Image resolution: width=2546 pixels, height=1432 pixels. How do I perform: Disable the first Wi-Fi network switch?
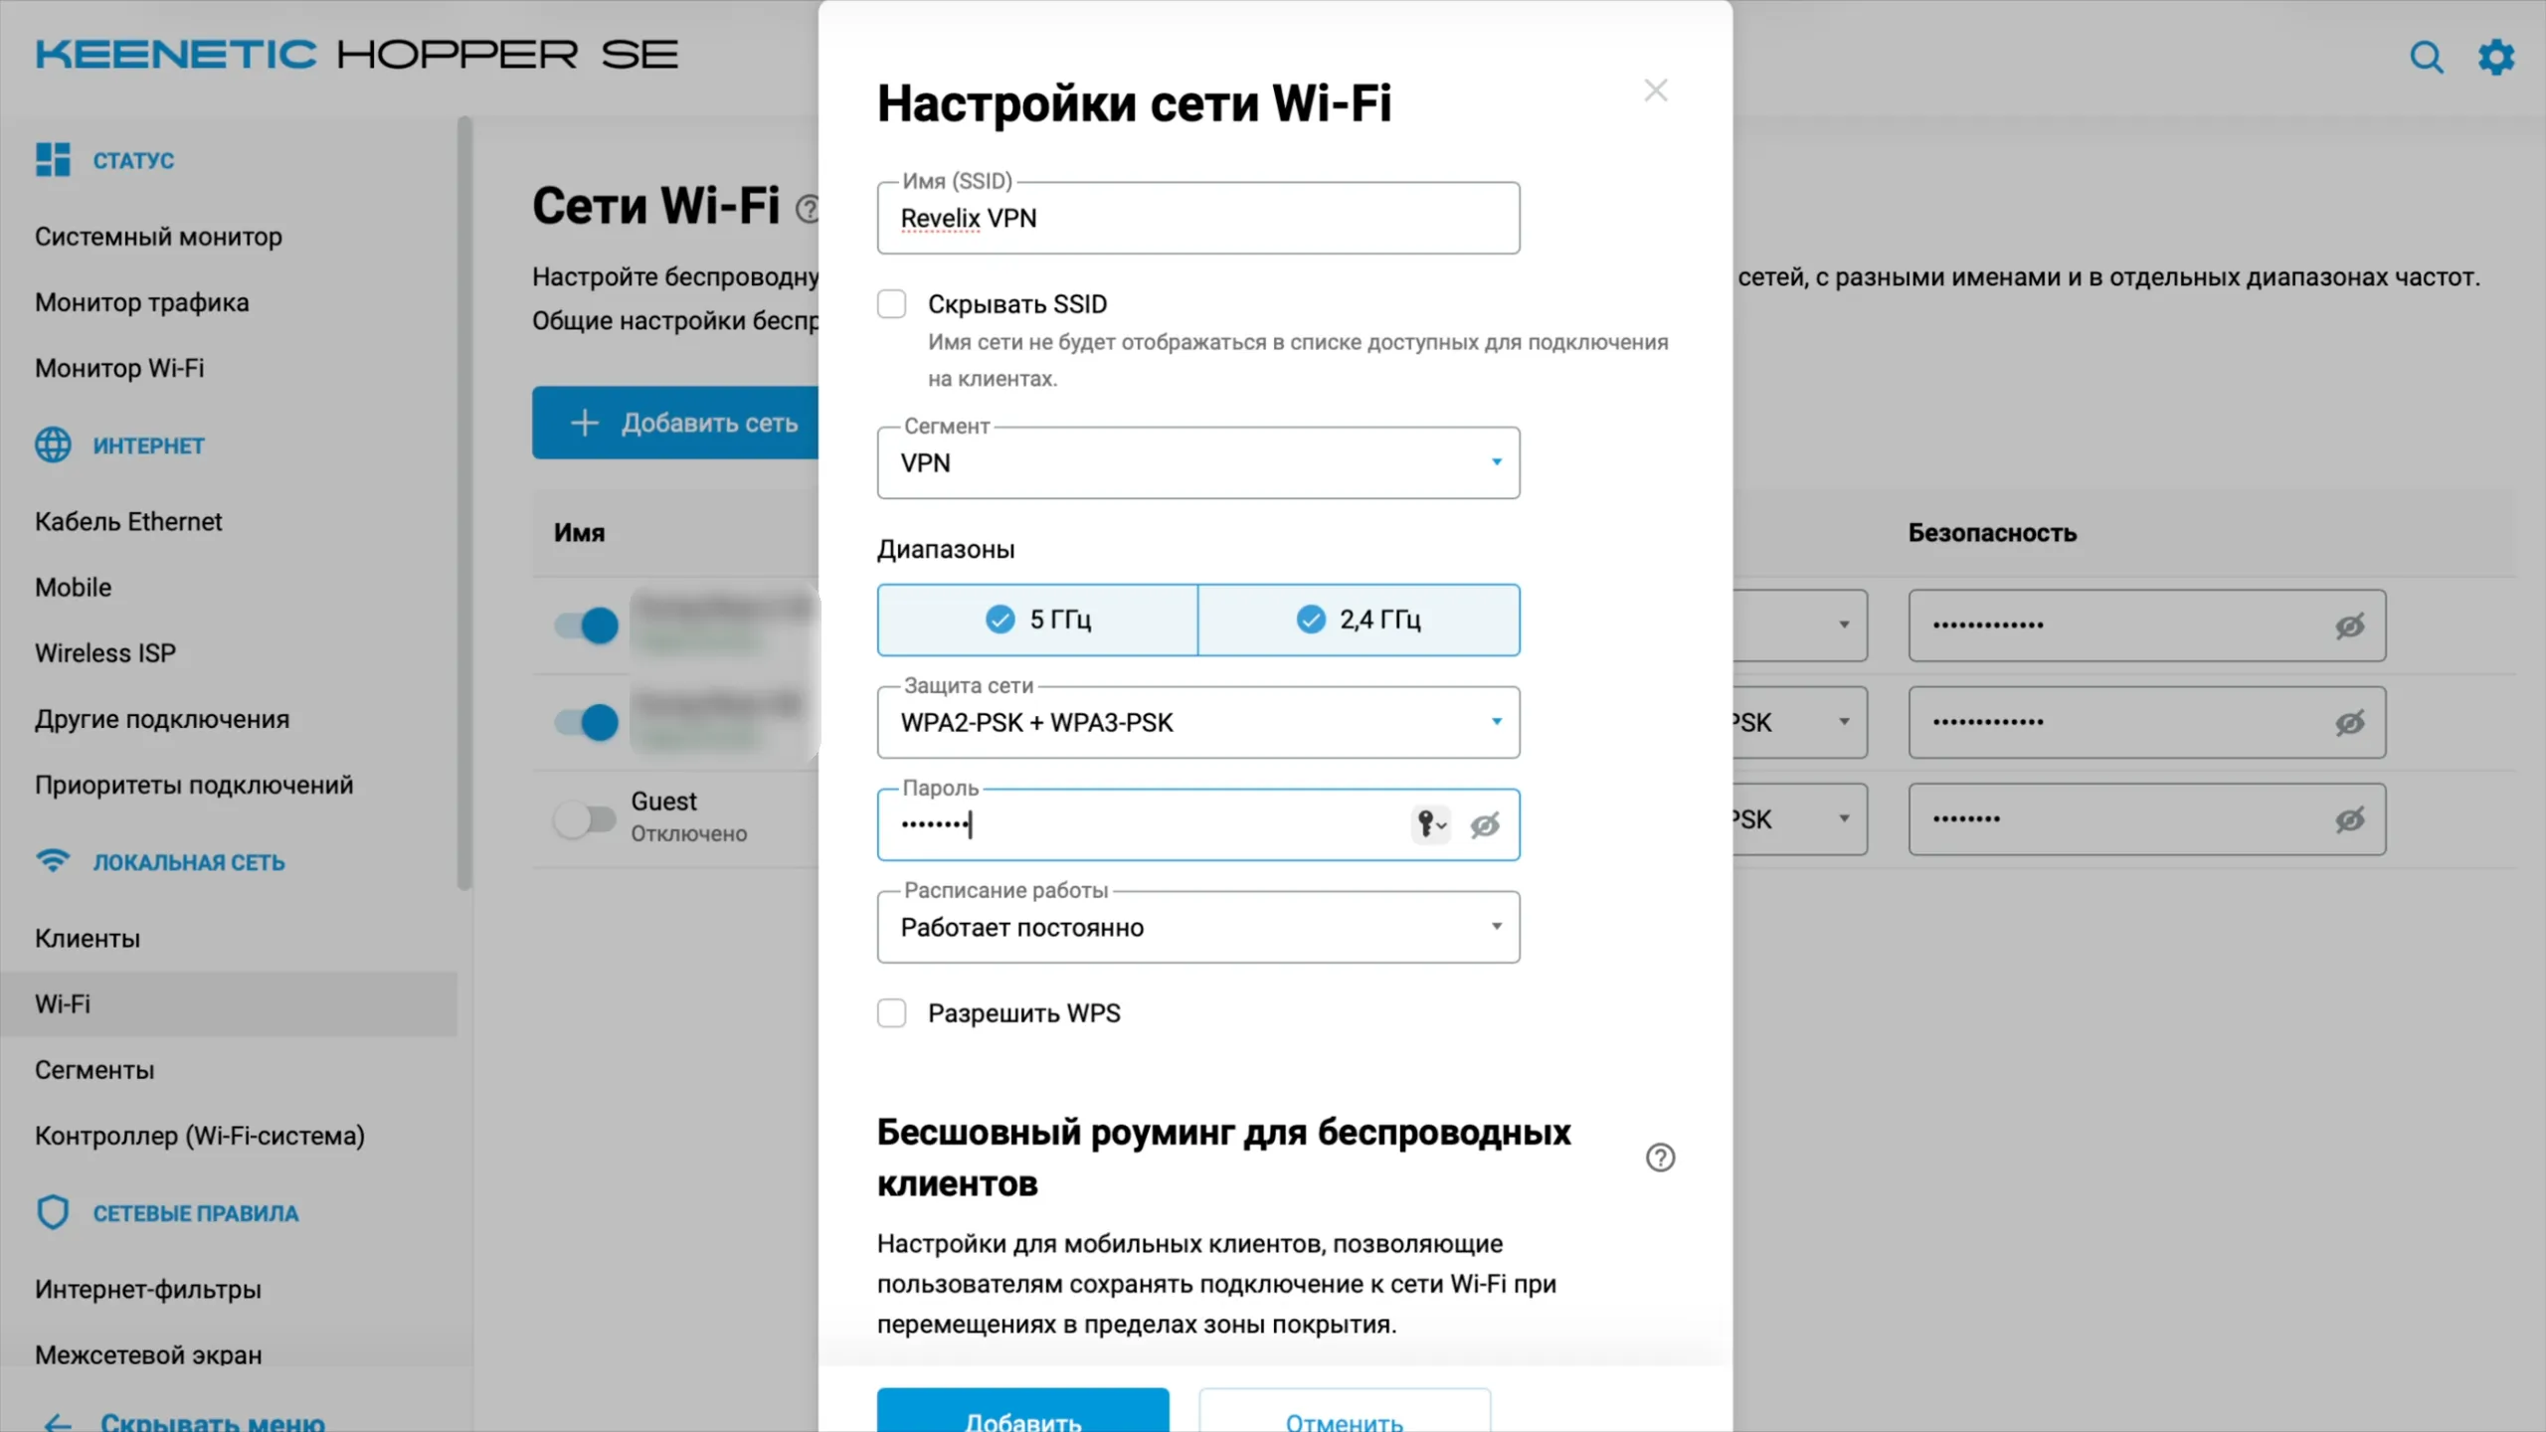[586, 626]
